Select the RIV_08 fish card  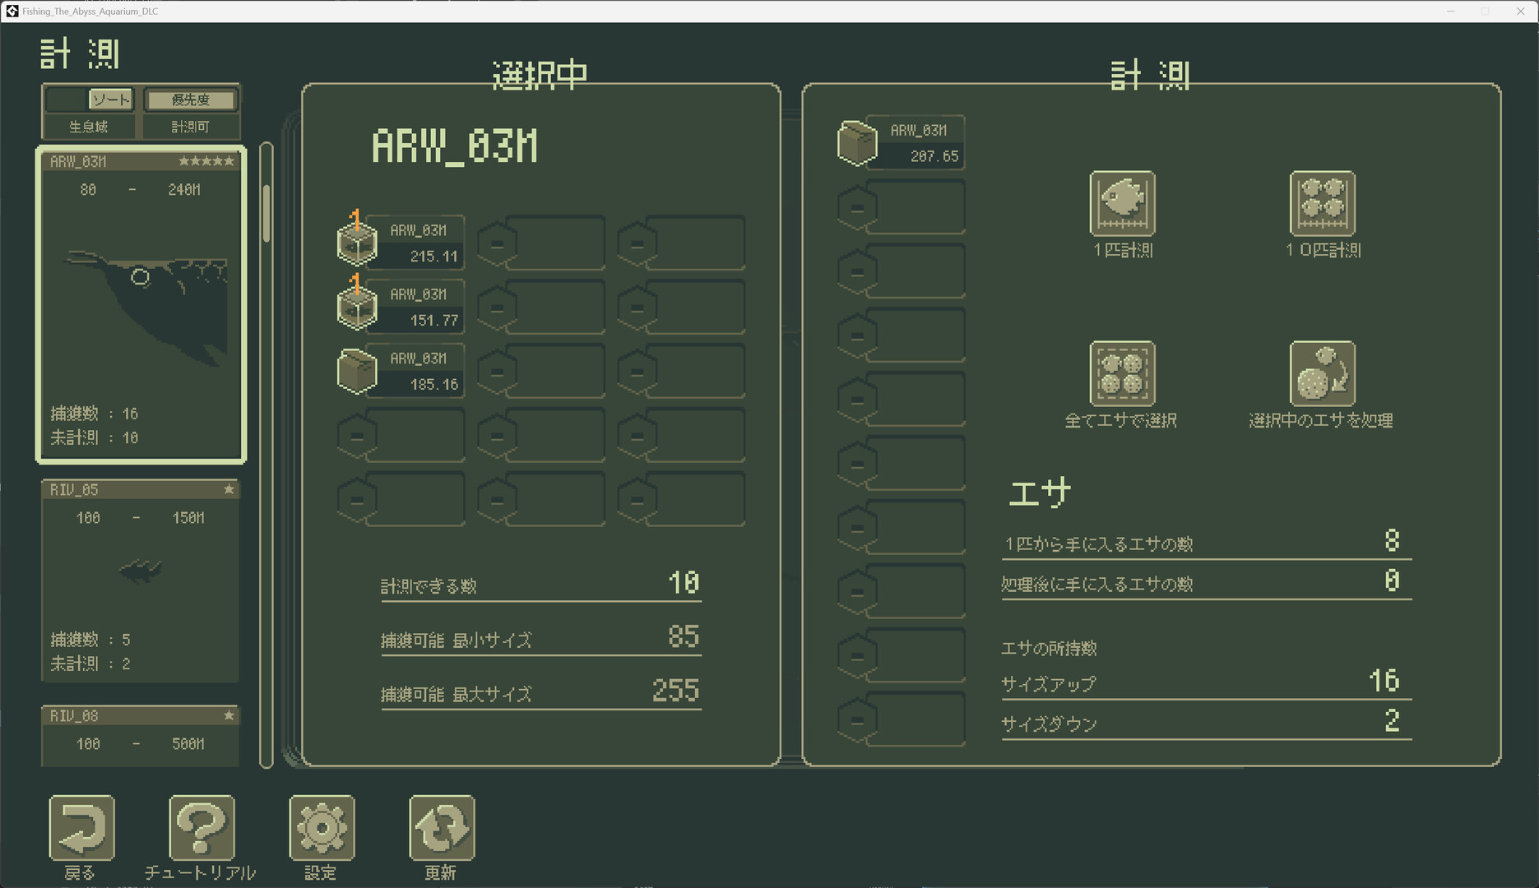[x=141, y=734]
